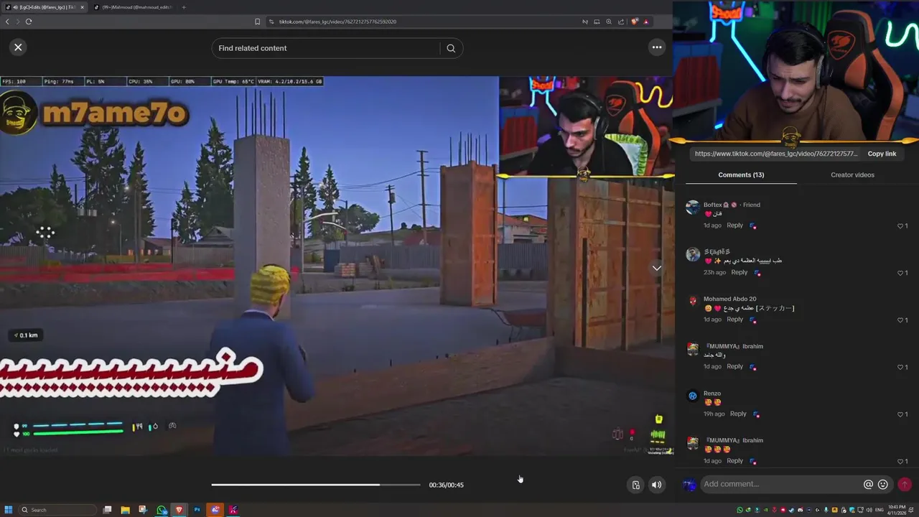
Task: Click the Brave Rewards triangle icon
Action: point(646,22)
